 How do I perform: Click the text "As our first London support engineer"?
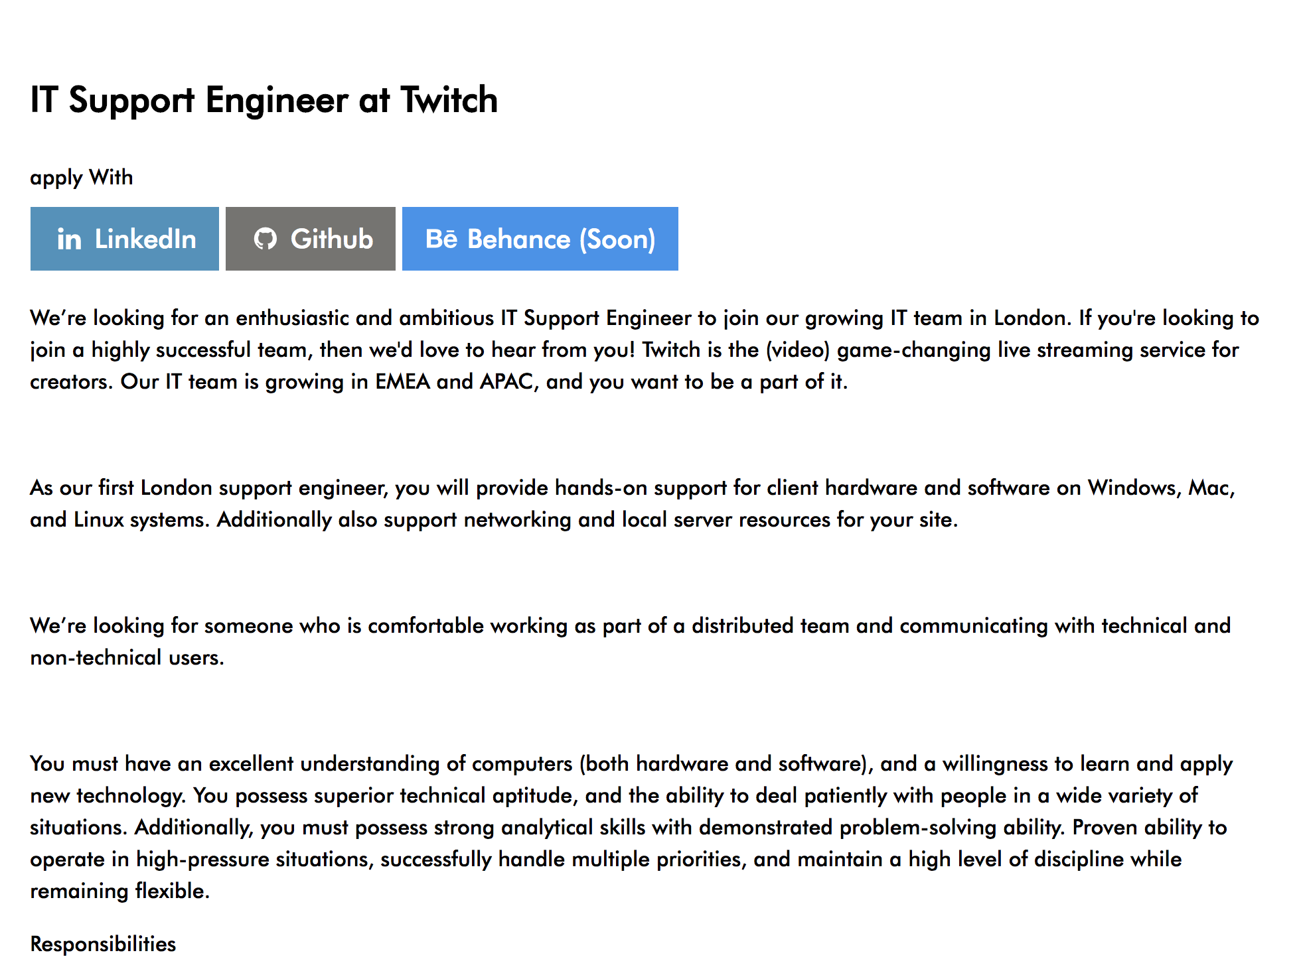tap(209, 488)
